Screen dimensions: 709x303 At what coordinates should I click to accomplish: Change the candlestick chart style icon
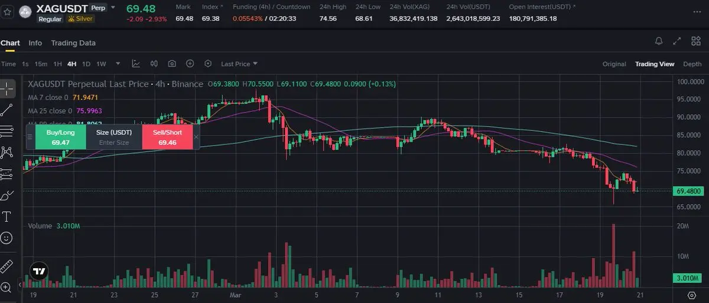click(x=154, y=64)
